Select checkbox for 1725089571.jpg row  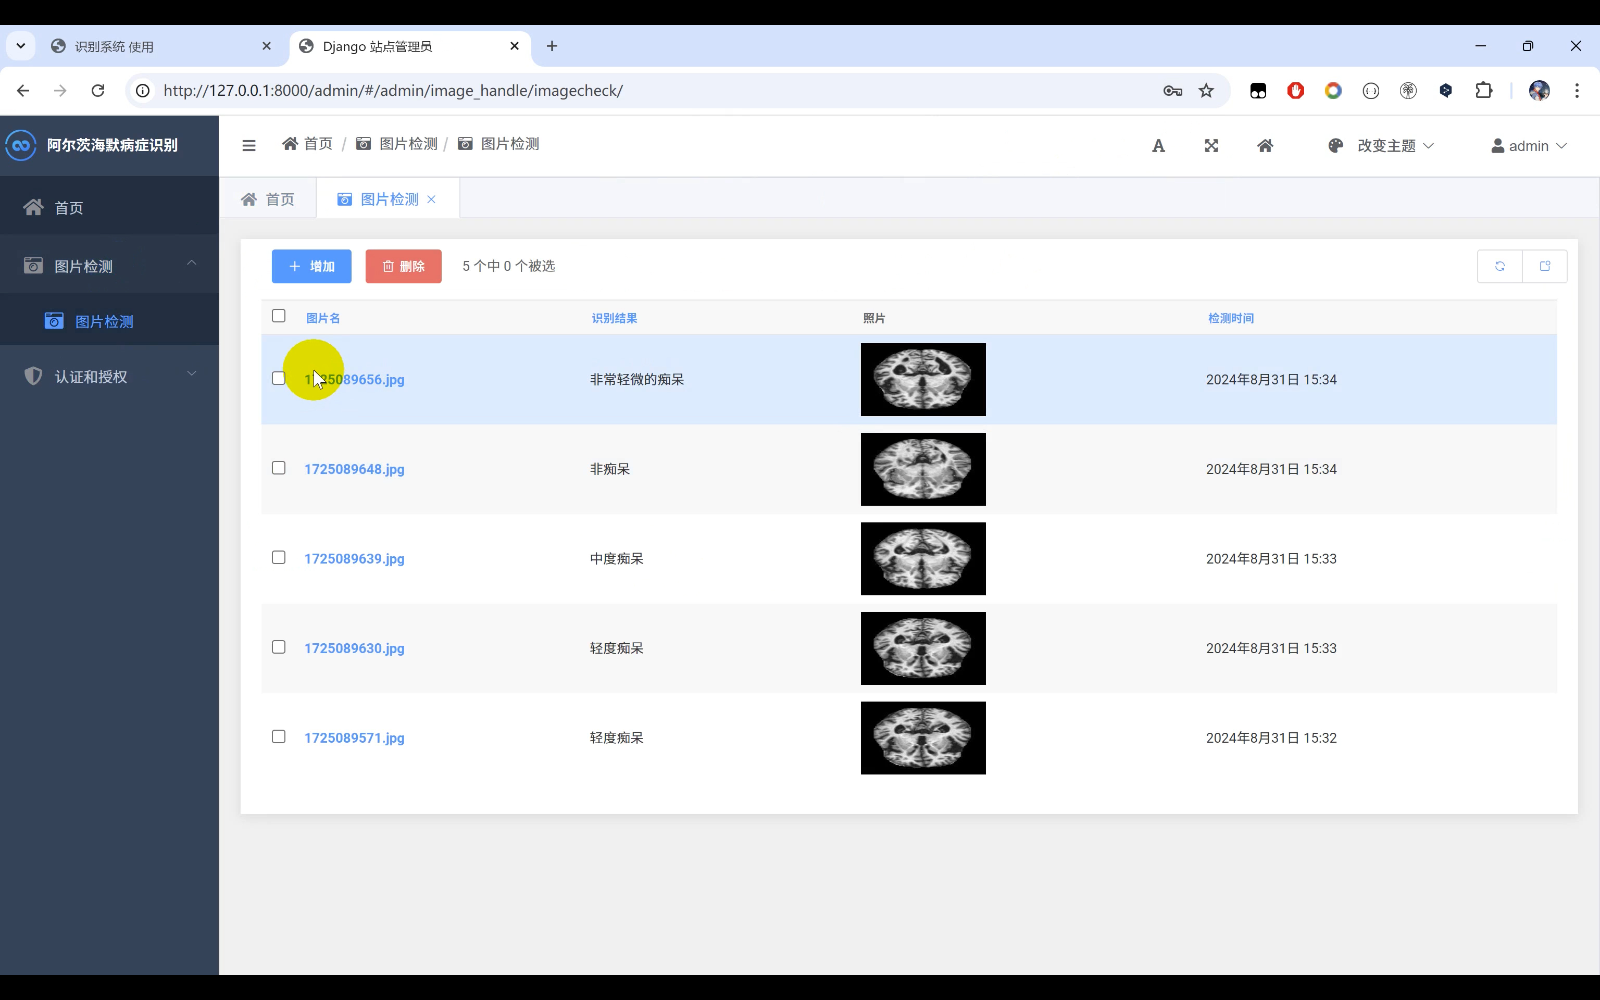[278, 737]
